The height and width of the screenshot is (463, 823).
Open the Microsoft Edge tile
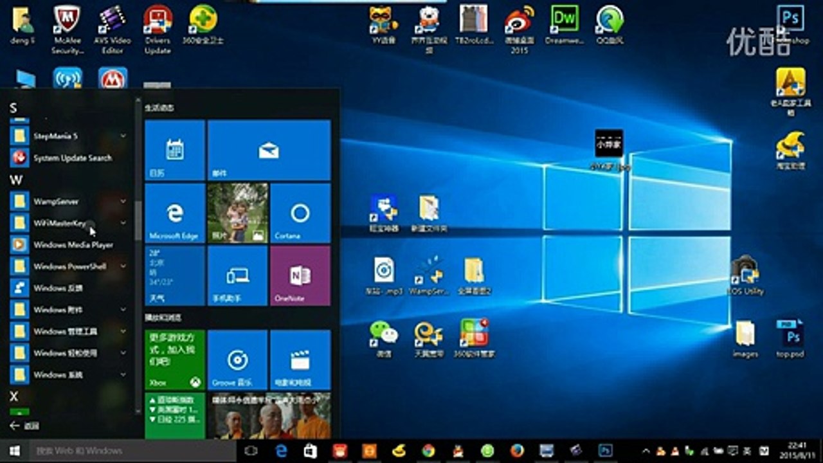point(175,213)
